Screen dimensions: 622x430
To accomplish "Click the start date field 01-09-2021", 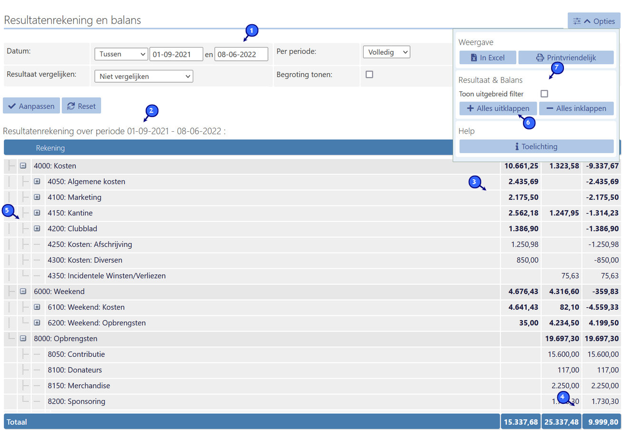I will pyautogui.click(x=177, y=54).
